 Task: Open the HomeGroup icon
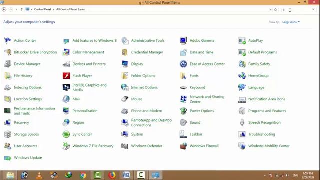click(x=242, y=76)
